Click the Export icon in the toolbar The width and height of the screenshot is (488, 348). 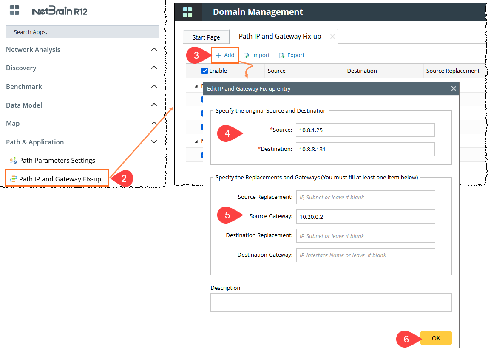point(281,55)
